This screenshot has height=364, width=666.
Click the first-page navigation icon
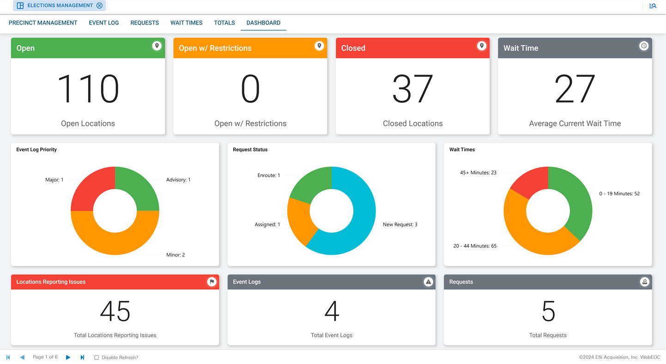(x=8, y=357)
